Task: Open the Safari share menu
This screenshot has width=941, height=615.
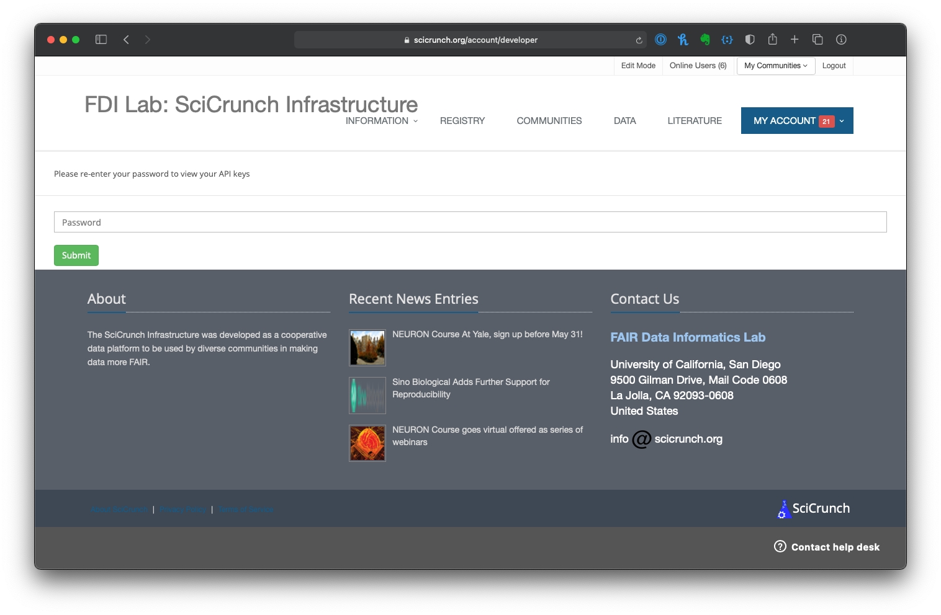Action: (x=772, y=40)
